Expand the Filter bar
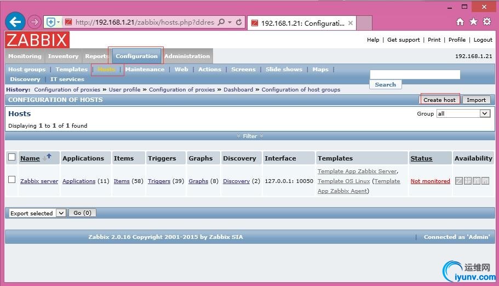499x286 pixels. [x=250, y=136]
